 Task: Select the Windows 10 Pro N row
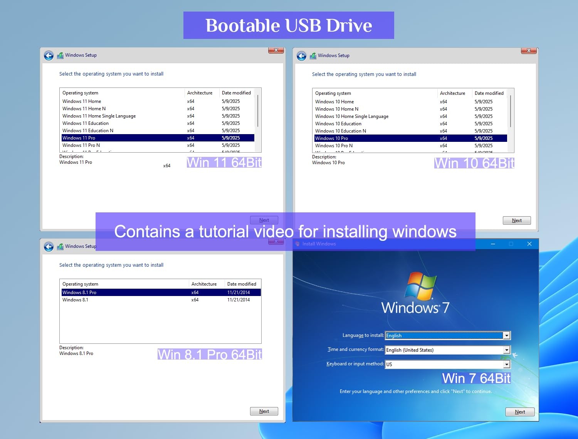click(411, 146)
